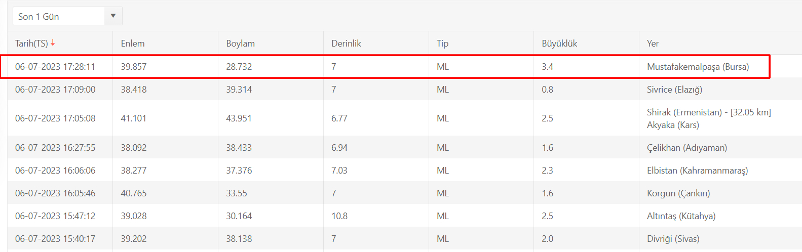802x252 pixels.
Task: Click the 3.4 magnitude value cell
Action: (x=547, y=67)
